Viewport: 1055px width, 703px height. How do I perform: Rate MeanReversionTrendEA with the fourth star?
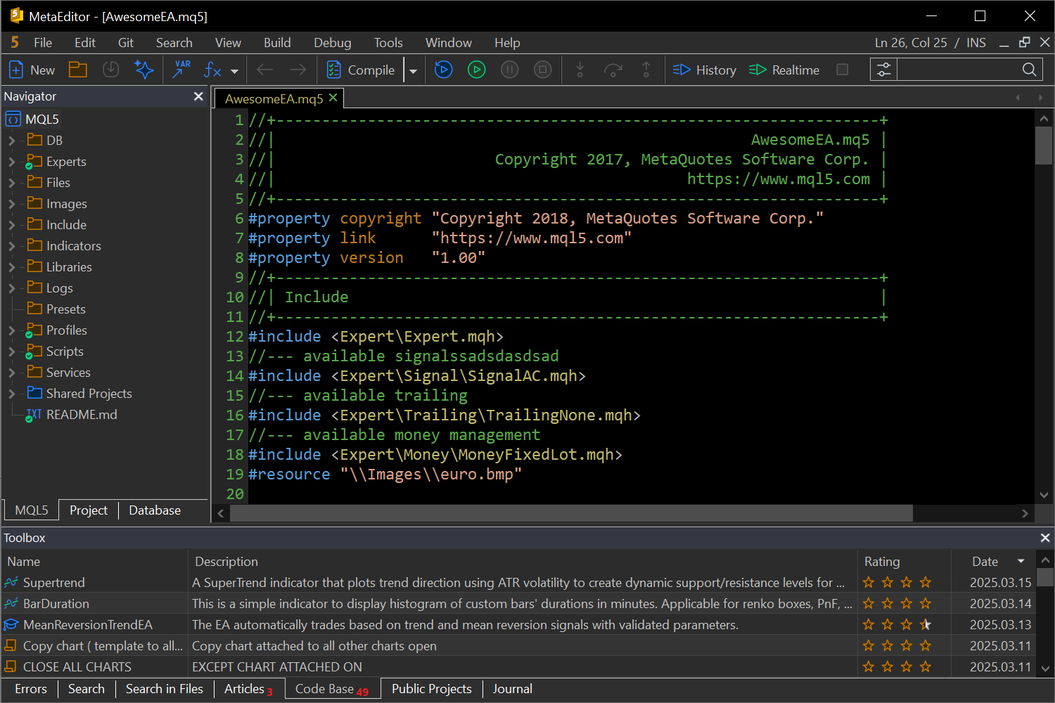926,625
